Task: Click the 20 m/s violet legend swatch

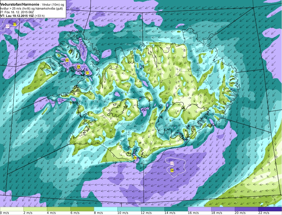Action: (246, 209)
